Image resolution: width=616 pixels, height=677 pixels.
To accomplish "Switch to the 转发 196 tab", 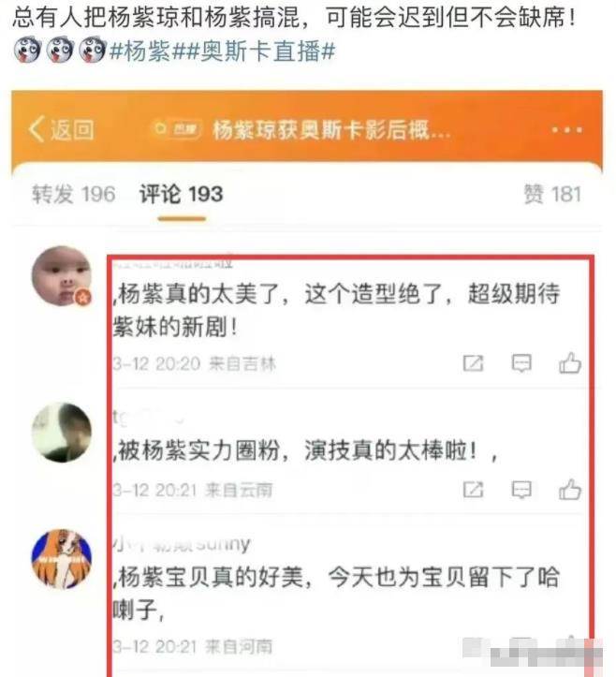I will coord(73,194).
